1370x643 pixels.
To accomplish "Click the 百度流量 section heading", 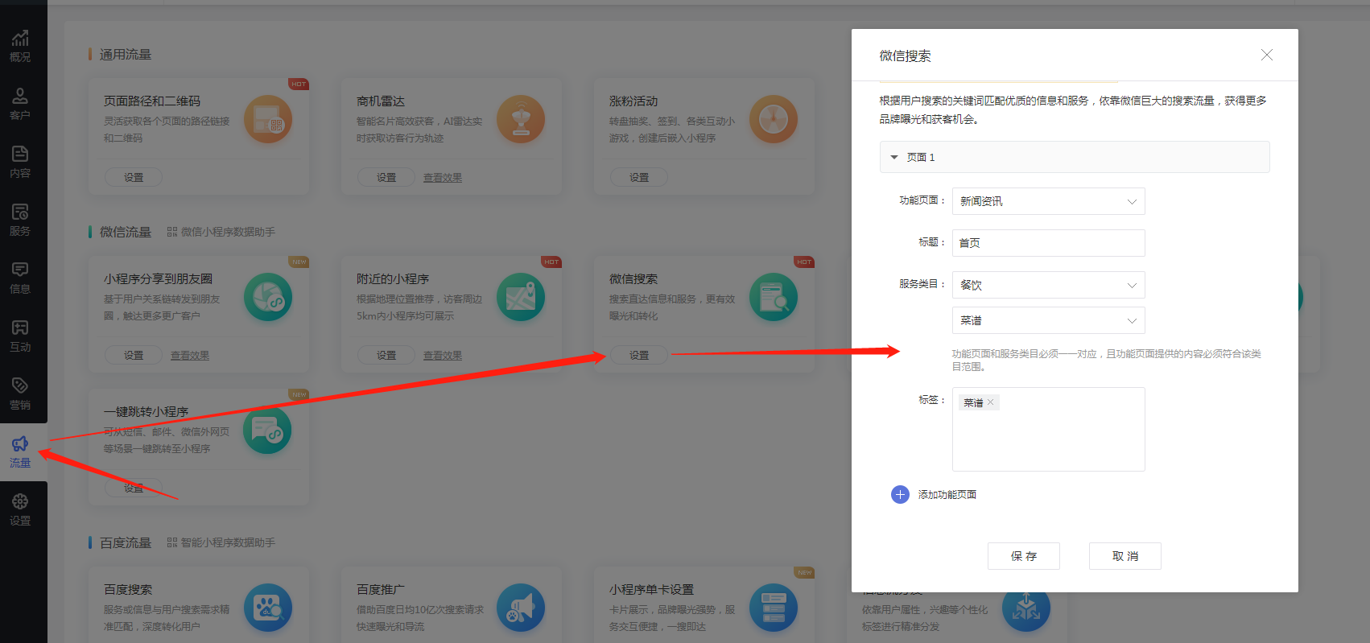I will point(126,542).
